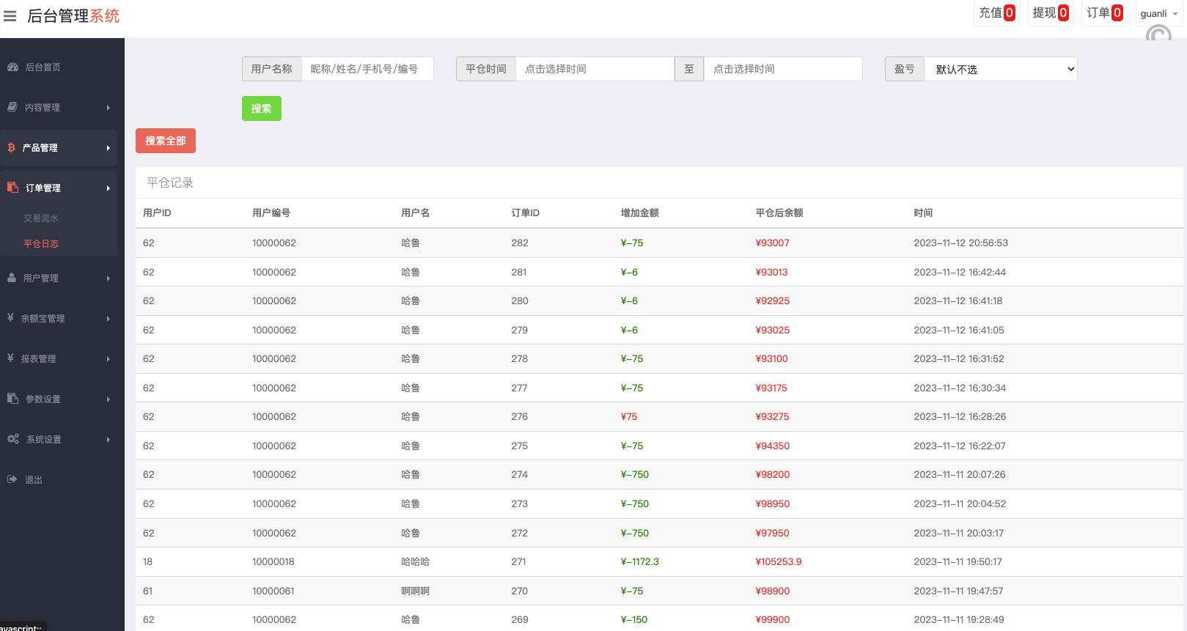Open the 盈亏 dropdown showing 默认不选
The width and height of the screenshot is (1187, 631).
(1000, 69)
